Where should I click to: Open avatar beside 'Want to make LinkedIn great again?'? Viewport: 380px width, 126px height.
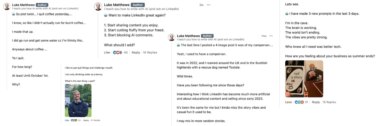pyautogui.click(x=98, y=7)
